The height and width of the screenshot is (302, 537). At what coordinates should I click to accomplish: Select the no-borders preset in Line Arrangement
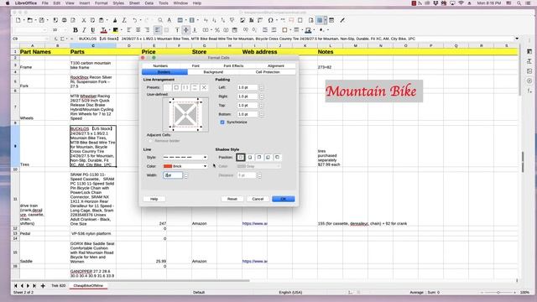168,87
